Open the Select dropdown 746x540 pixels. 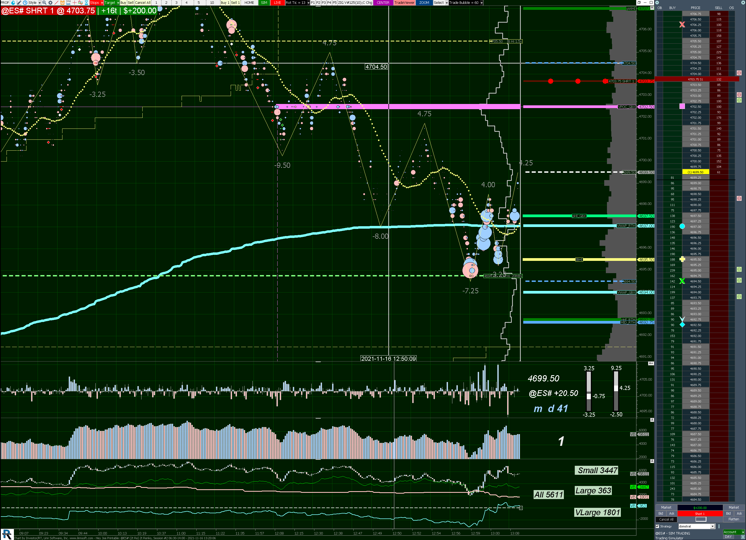click(x=440, y=3)
